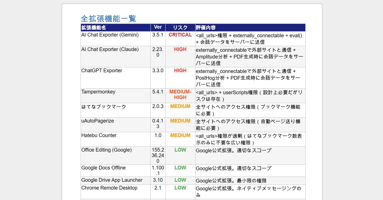383x200 pixels.
Task: Select the Tampermonkey extension name
Action: [98, 92]
